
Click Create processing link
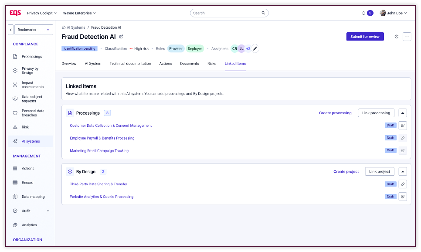pyautogui.click(x=335, y=113)
